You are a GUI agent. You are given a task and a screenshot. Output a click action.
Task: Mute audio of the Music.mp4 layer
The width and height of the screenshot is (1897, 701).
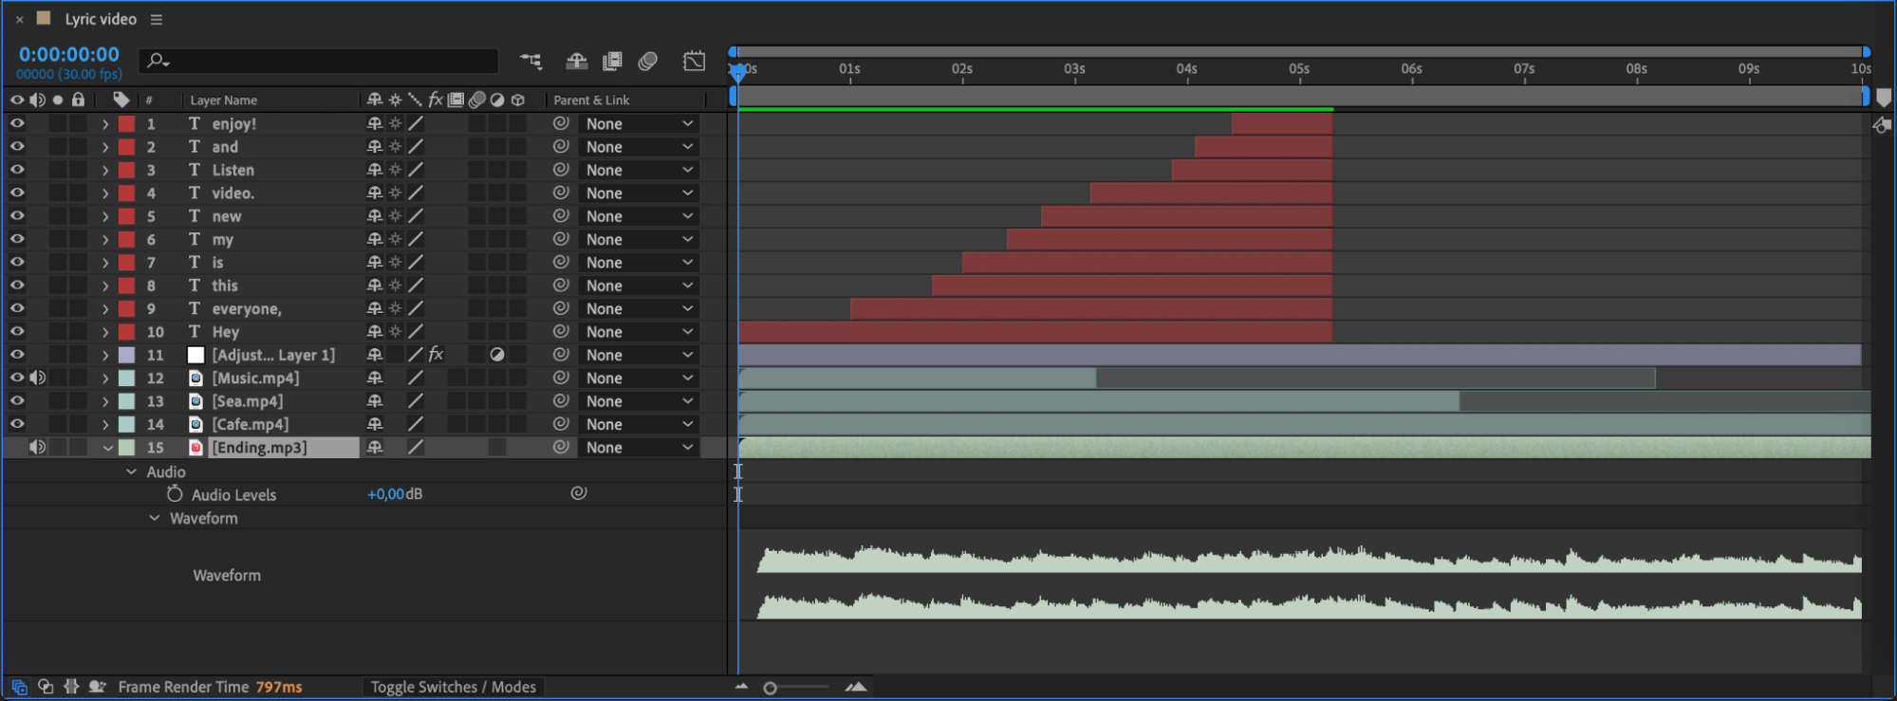click(38, 378)
